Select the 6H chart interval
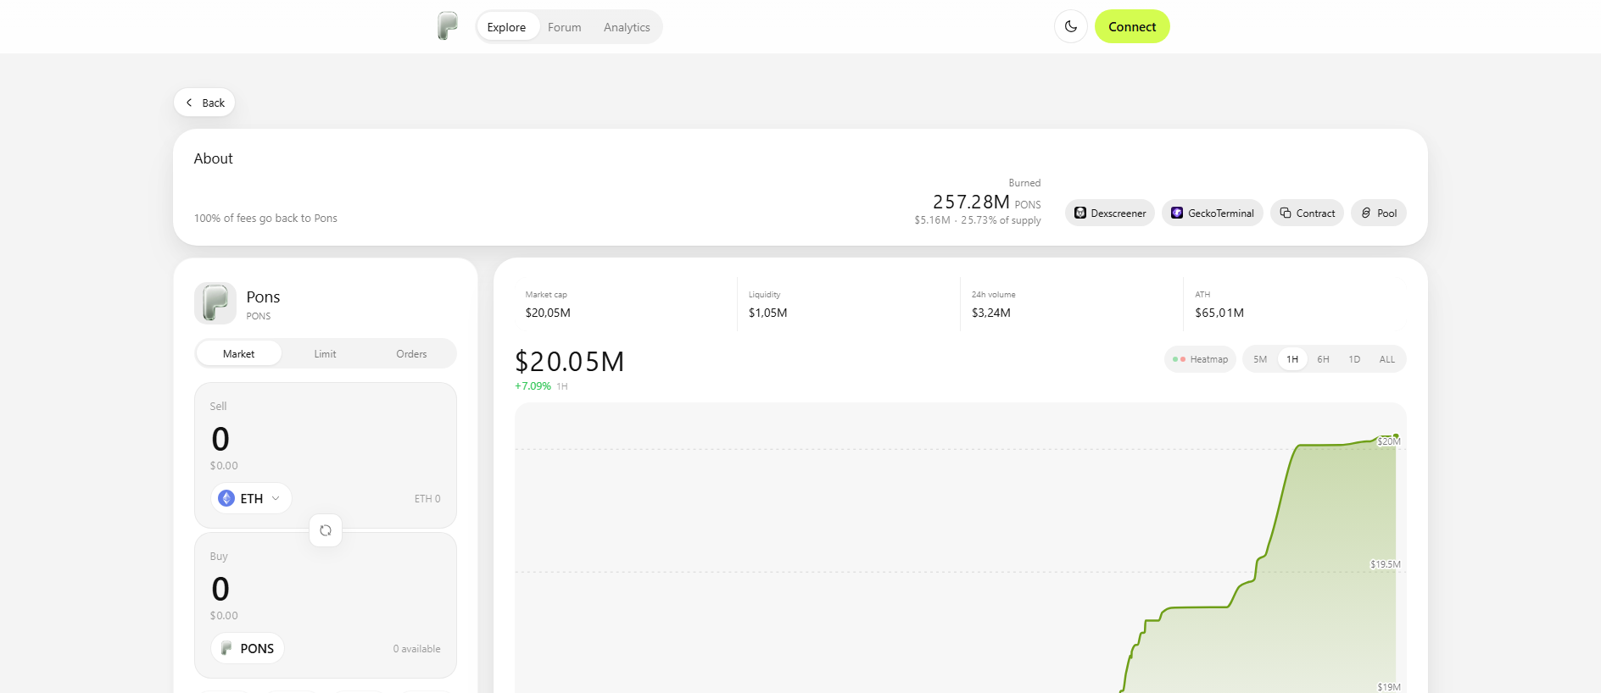Screen dimensions: 1601x693 click(1323, 359)
